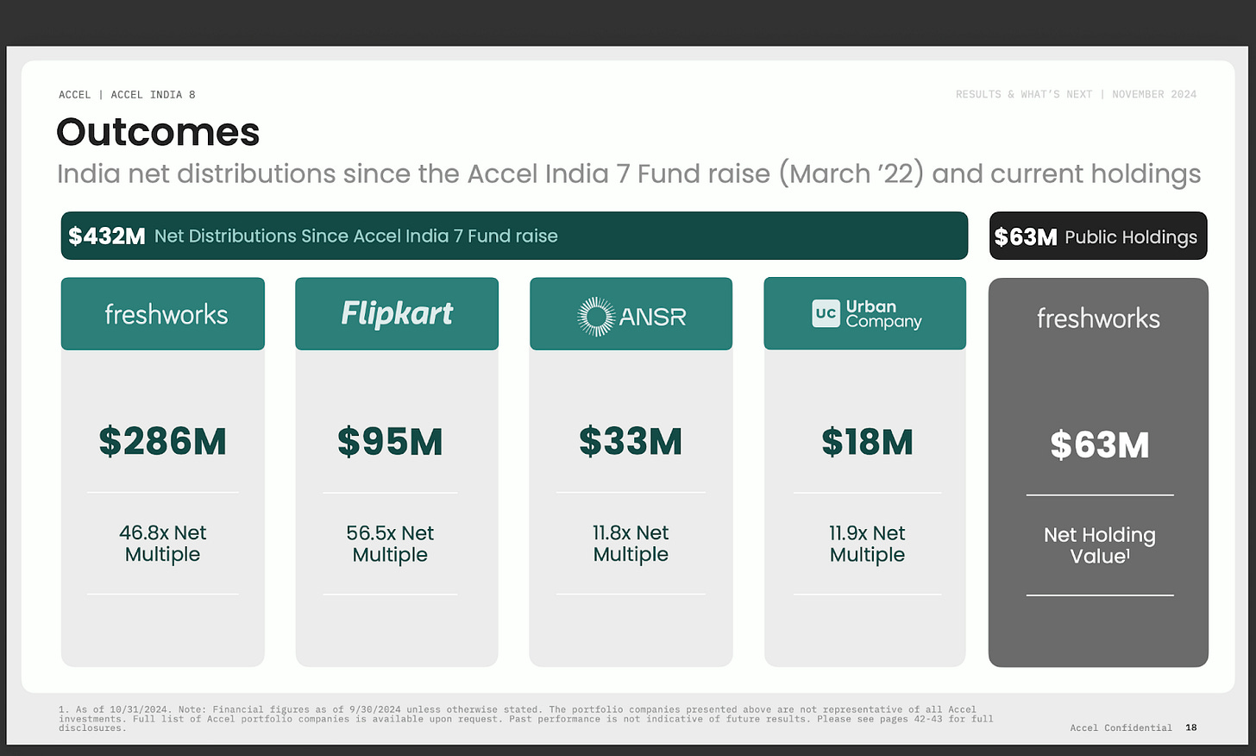Click the "$63M Public Holdings" black banner
Screen dimensions: 1256x756
point(1098,236)
